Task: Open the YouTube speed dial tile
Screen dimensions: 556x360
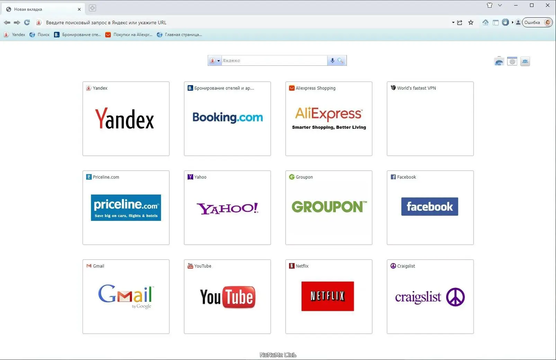Action: 227,297
